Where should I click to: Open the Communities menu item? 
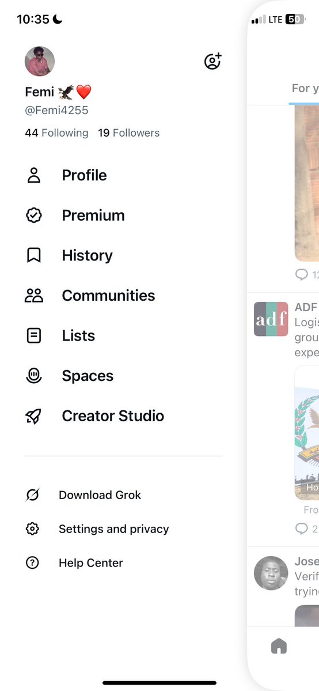108,295
